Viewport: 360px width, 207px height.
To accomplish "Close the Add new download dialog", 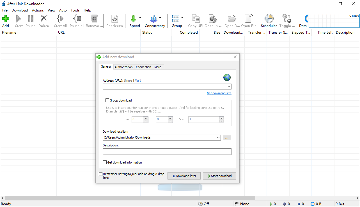I will click(x=235, y=57).
